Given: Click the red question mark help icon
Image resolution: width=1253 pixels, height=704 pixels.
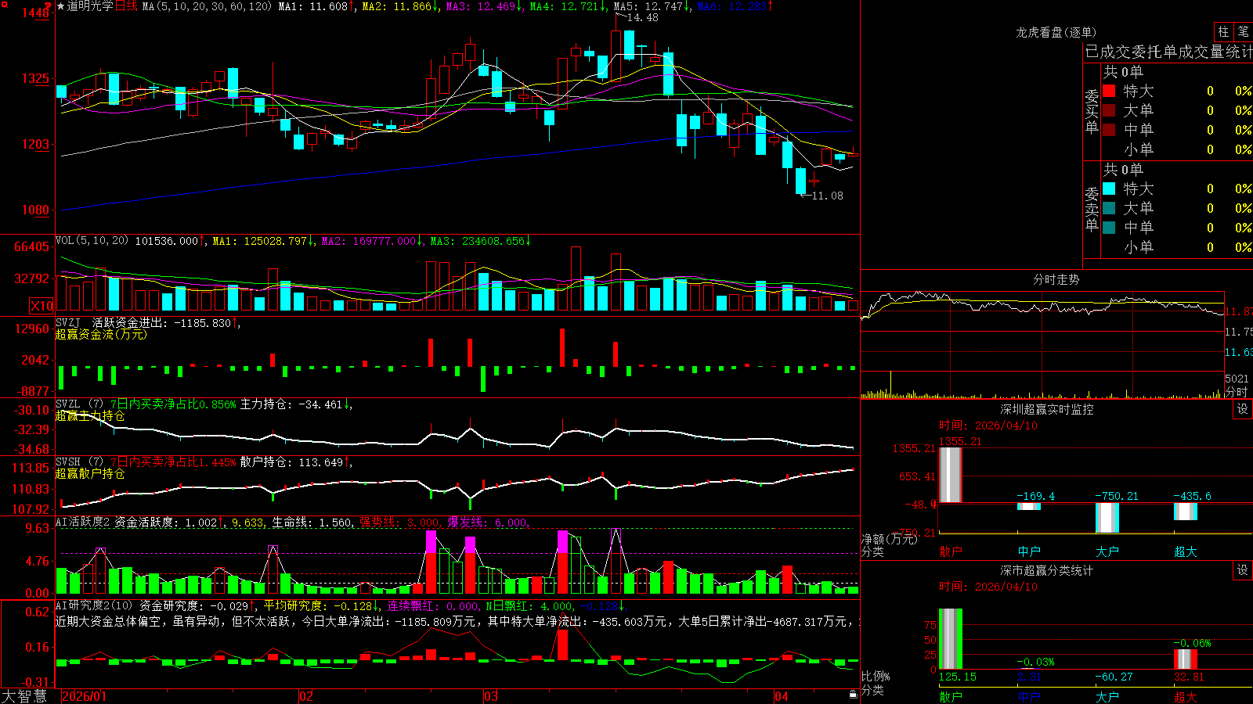Looking at the screenshot, I should 49,5.
